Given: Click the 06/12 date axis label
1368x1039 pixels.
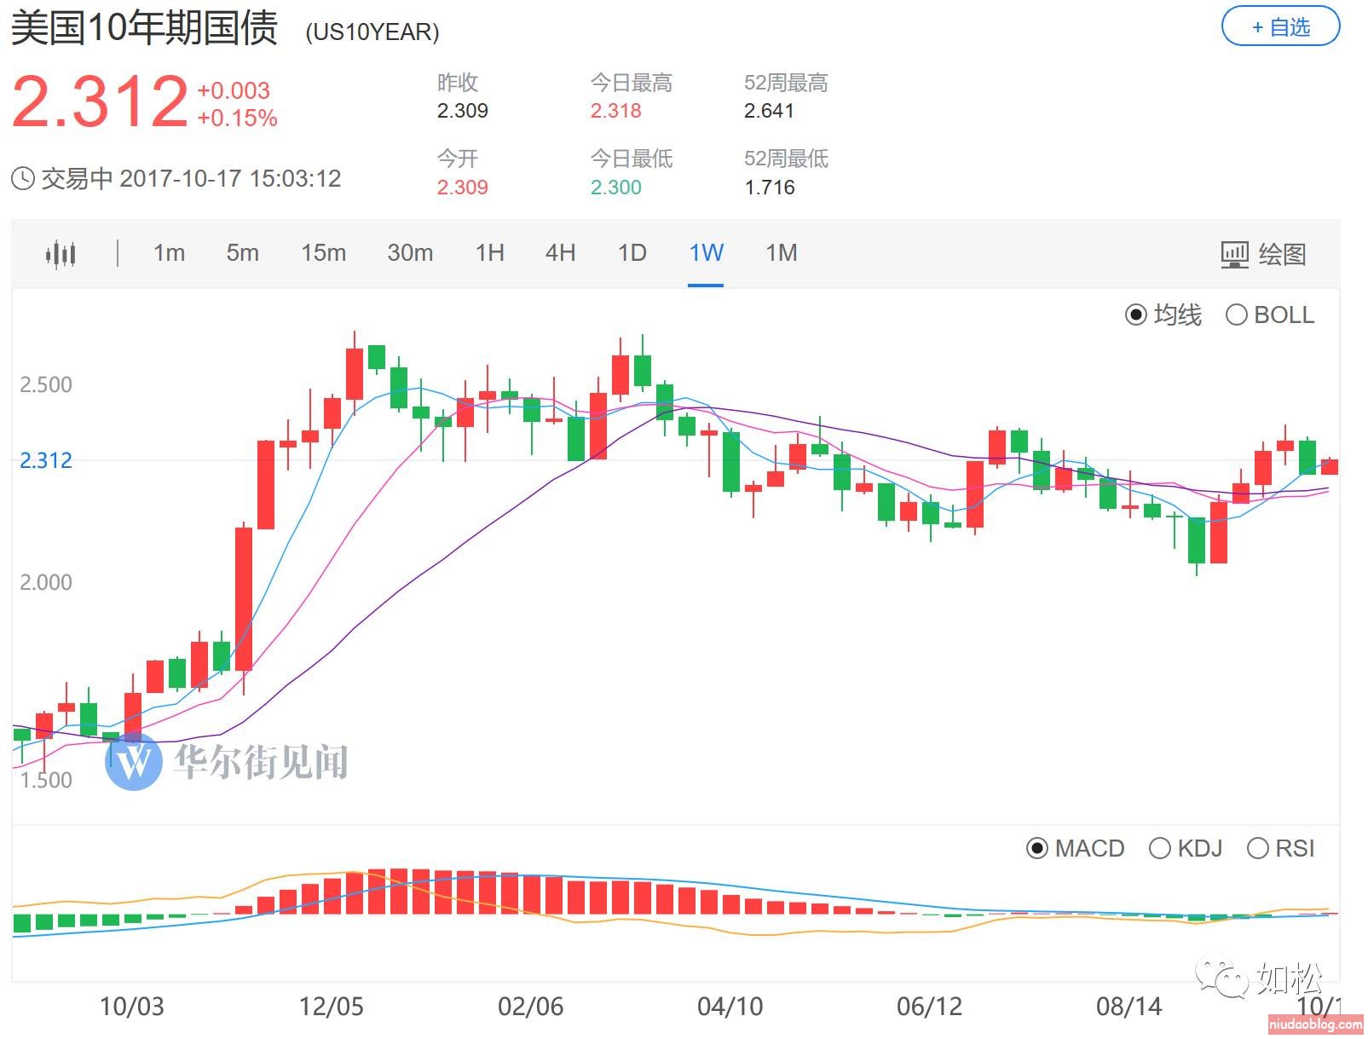Looking at the screenshot, I should (x=929, y=1007).
